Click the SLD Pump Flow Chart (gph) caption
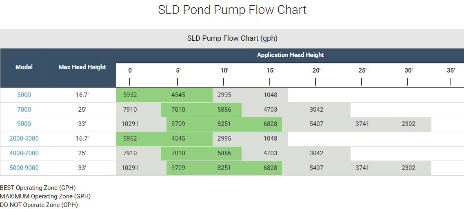Image resolution: width=464 pixels, height=209 pixels. coord(232,38)
